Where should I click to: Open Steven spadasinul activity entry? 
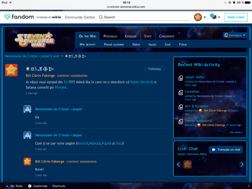pyautogui.click(x=198, y=121)
